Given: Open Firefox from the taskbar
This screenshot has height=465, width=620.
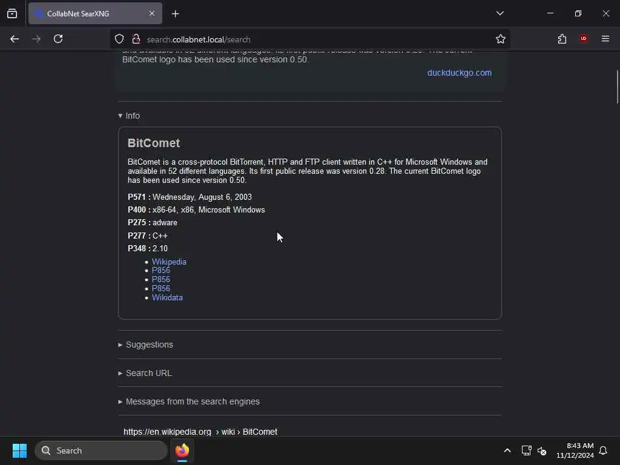Looking at the screenshot, I should (x=182, y=450).
